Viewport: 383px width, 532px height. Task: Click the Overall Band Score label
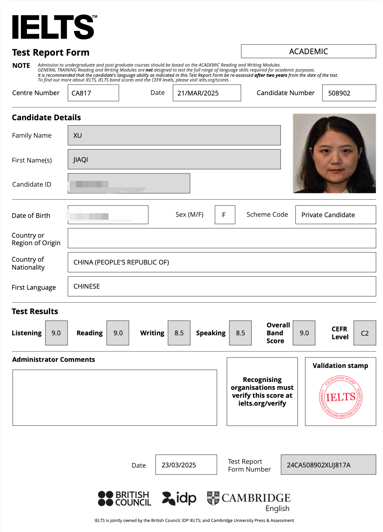pos(278,333)
